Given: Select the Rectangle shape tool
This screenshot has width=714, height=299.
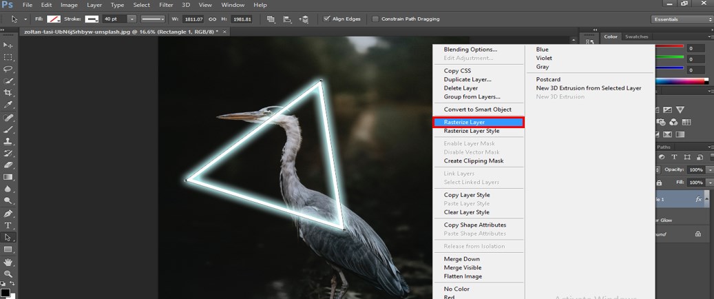Looking at the screenshot, I should pyautogui.click(x=8, y=249).
